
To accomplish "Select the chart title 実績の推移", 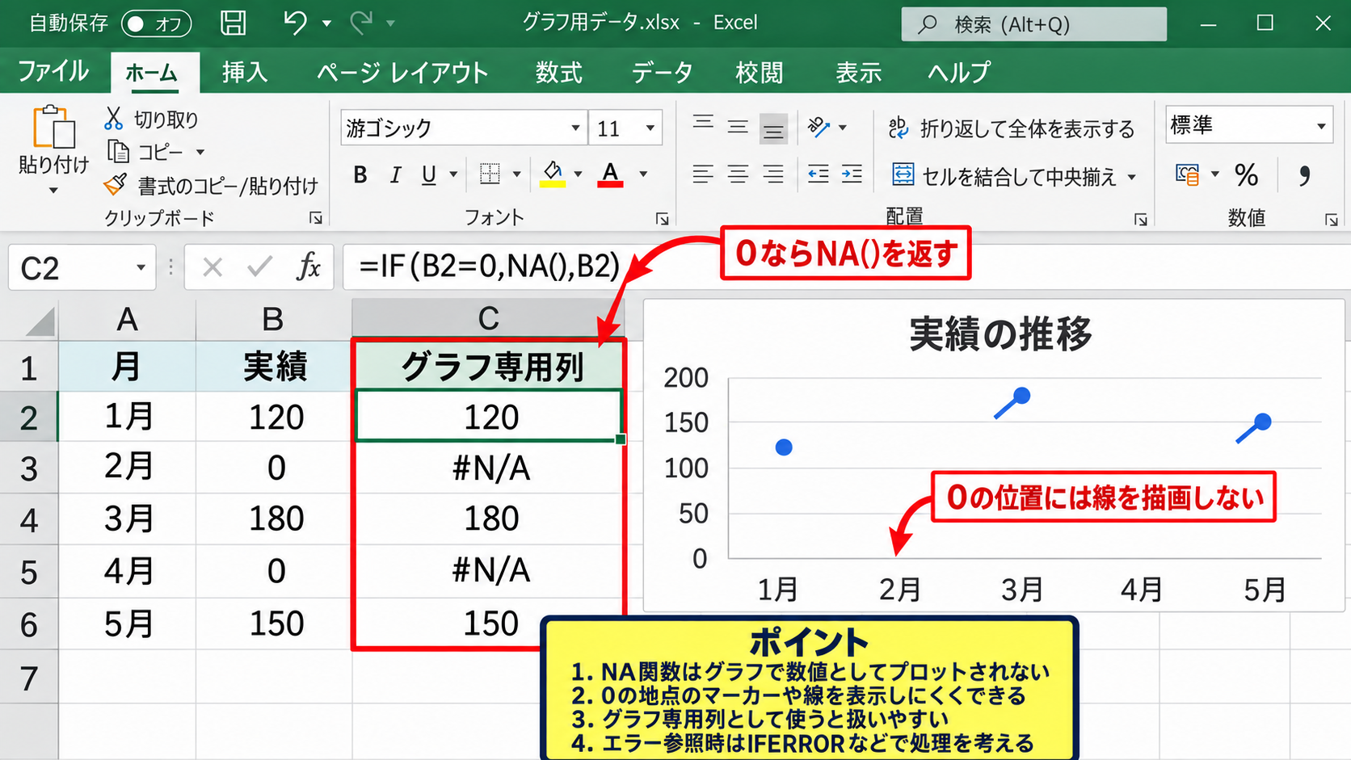I will [1000, 334].
